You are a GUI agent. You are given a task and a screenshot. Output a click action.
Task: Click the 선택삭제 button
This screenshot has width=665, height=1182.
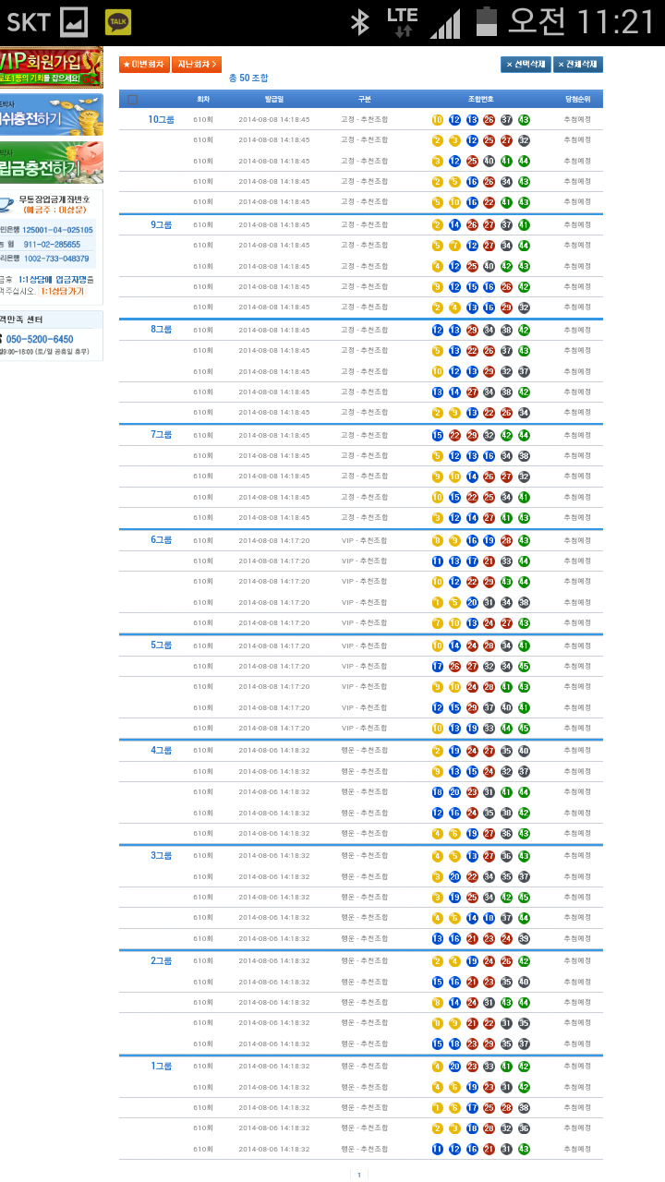point(526,65)
